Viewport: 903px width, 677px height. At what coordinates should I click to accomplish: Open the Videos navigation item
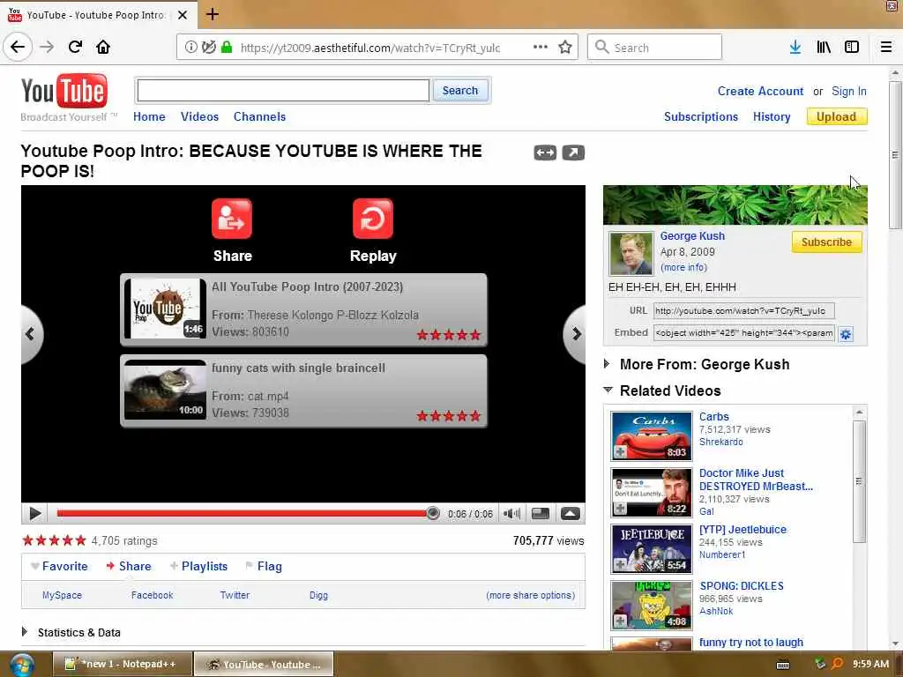pyautogui.click(x=200, y=117)
